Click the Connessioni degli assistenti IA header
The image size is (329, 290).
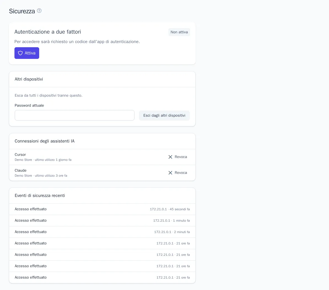[x=44, y=141]
